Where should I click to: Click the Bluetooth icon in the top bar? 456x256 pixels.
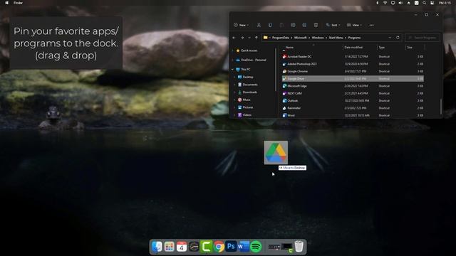378,3
